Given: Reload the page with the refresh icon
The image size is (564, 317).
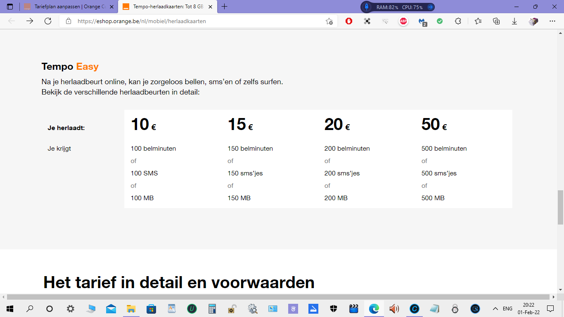Looking at the screenshot, I should click(x=48, y=21).
